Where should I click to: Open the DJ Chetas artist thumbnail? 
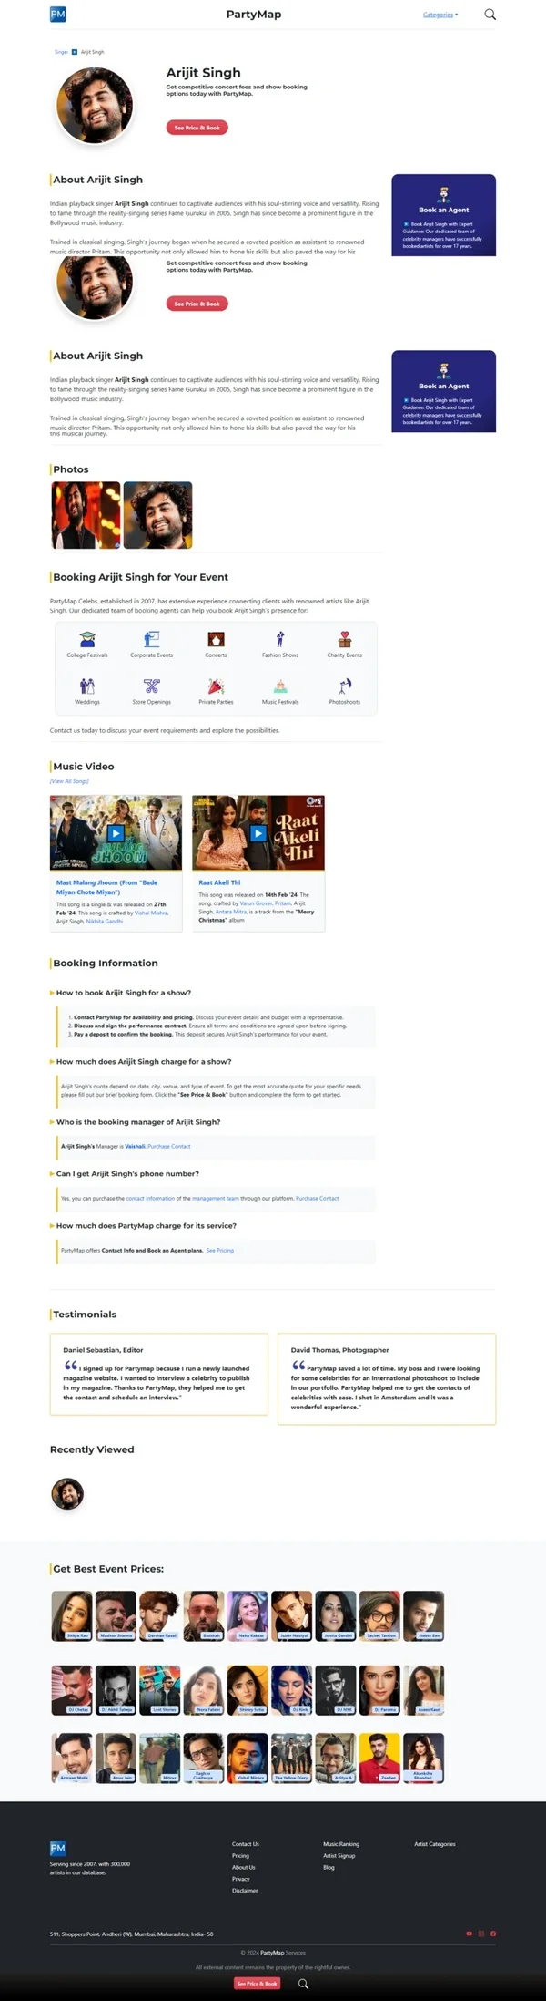click(x=72, y=1690)
